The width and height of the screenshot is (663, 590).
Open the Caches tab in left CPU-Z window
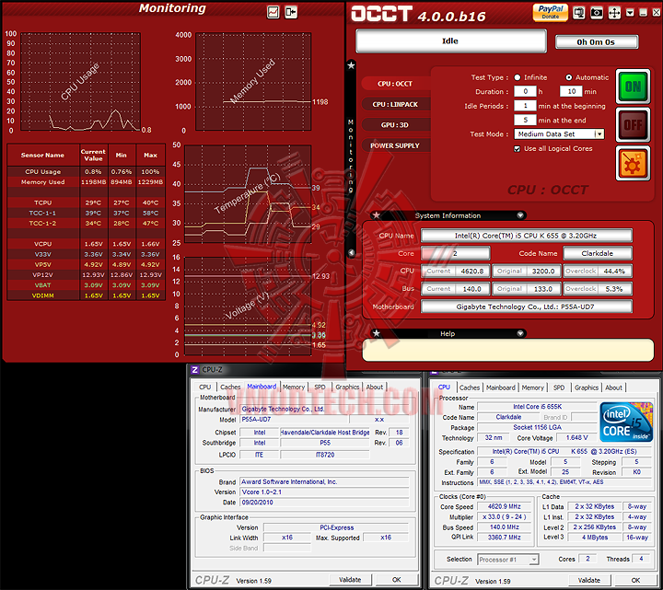point(230,387)
